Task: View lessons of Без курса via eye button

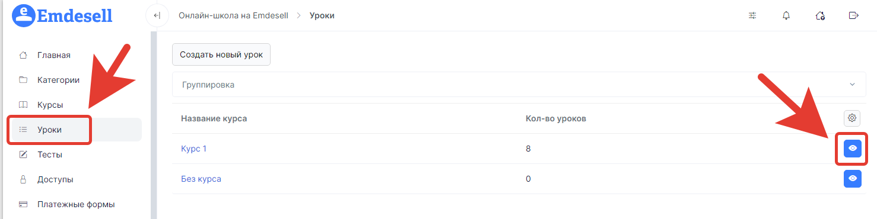Action: pos(853,178)
